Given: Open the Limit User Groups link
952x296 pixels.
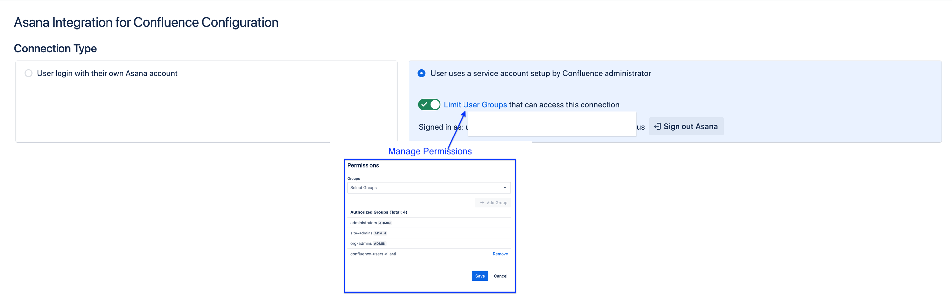Looking at the screenshot, I should [x=475, y=105].
